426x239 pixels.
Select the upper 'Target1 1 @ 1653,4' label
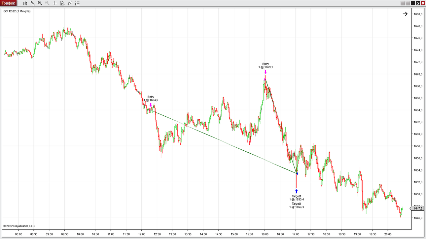point(297,198)
